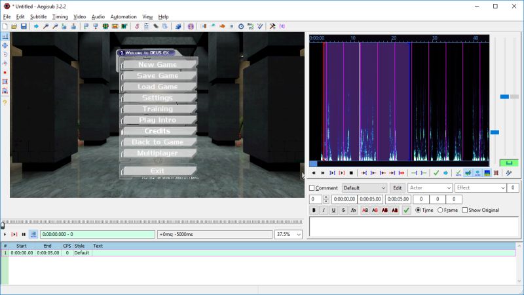
Task: Toggle Comment checkbox
Action: point(312,188)
